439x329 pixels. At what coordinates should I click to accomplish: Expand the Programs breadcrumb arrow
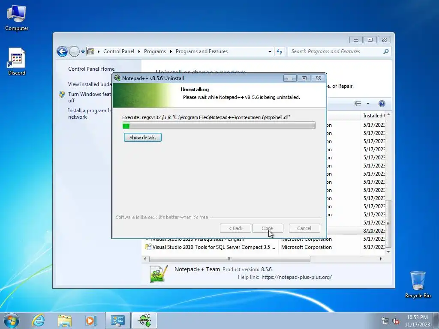click(x=171, y=51)
